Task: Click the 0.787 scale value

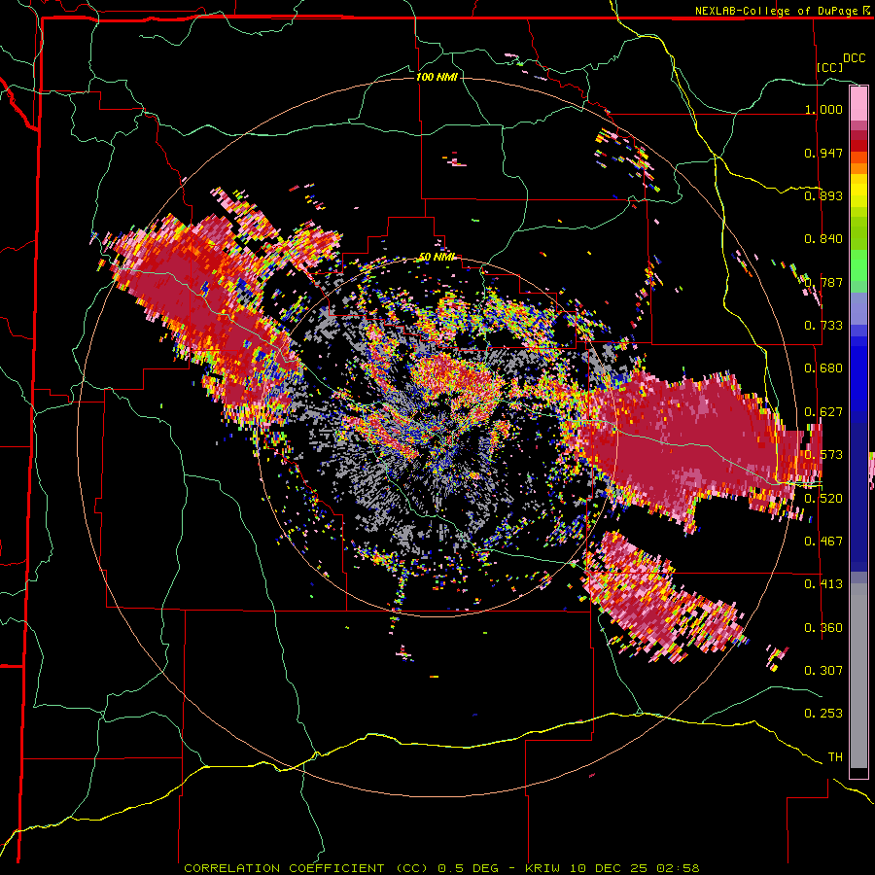Action: tap(823, 282)
